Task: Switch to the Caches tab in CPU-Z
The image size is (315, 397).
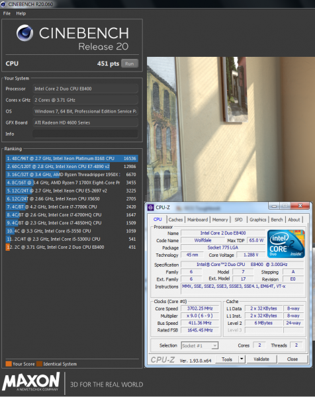Action: click(175, 220)
